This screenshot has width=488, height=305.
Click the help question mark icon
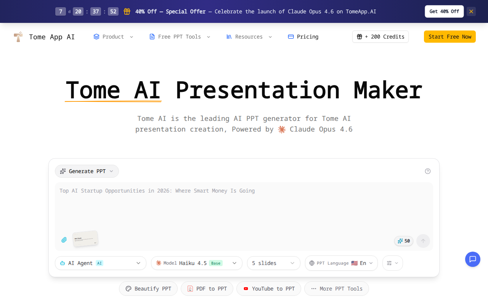click(428, 171)
